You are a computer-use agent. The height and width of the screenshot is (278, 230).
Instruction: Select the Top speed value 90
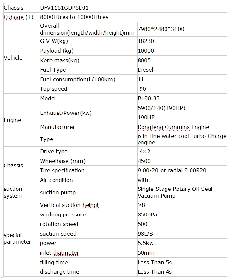pos(143,89)
